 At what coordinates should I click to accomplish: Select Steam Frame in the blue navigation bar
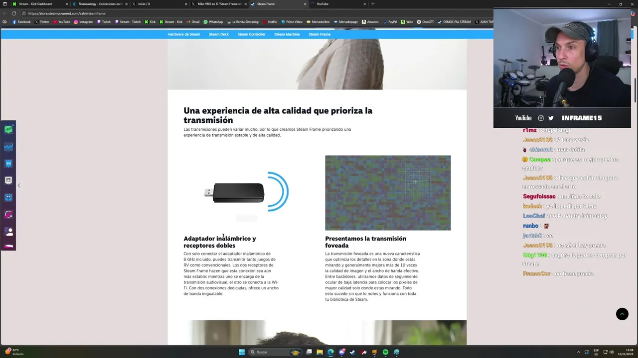tap(319, 34)
